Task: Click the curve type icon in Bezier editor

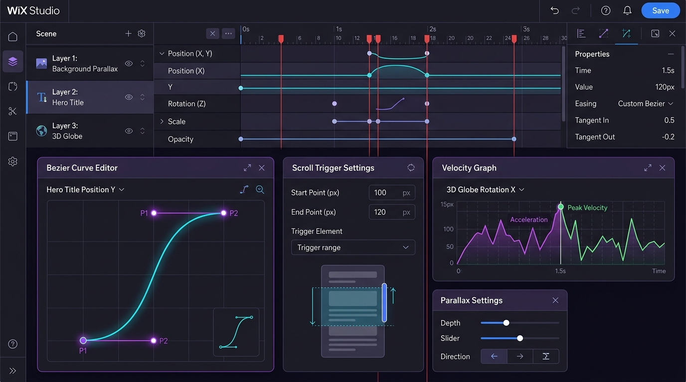Action: click(244, 190)
